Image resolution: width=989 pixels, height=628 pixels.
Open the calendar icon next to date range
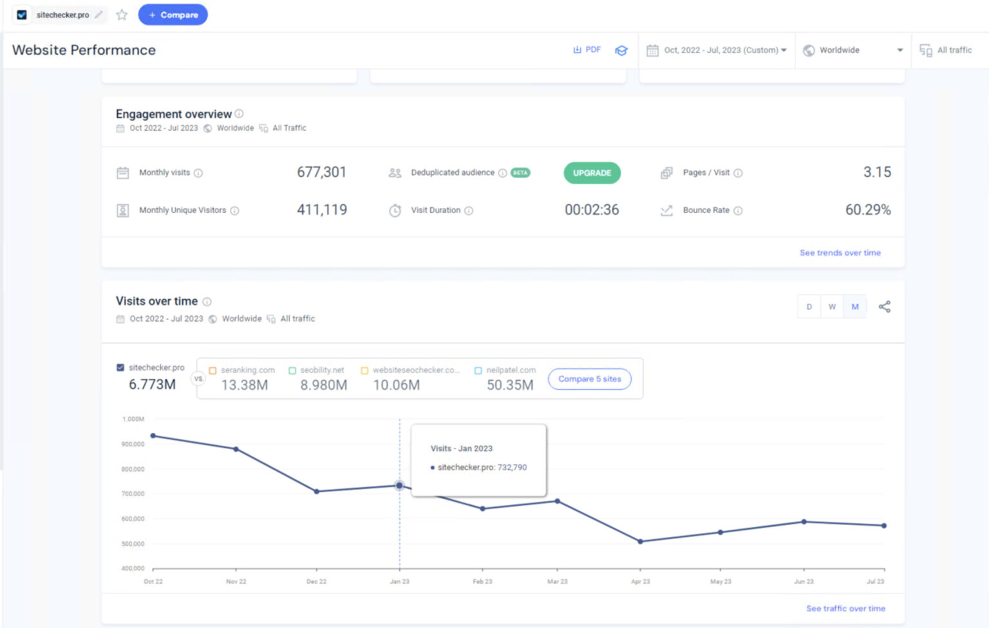click(x=653, y=50)
